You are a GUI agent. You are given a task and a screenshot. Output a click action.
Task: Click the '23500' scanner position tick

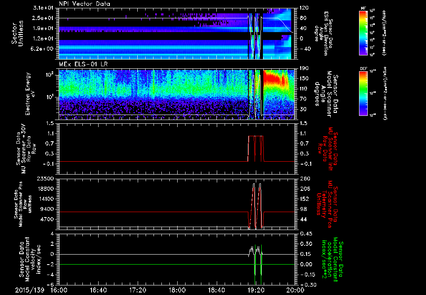[x=45, y=179]
